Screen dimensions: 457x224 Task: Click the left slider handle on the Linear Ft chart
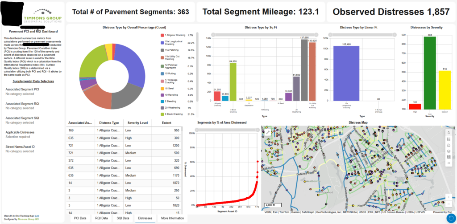(x=331, y=35)
